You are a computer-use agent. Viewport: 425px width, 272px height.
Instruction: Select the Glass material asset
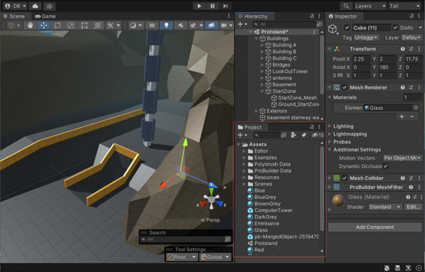point(260,229)
